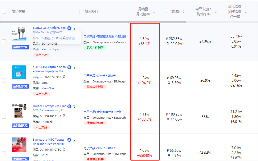Click the open-link icon beside Sim-карта МТС title
The height and width of the screenshot is (161, 258).
tap(74, 140)
